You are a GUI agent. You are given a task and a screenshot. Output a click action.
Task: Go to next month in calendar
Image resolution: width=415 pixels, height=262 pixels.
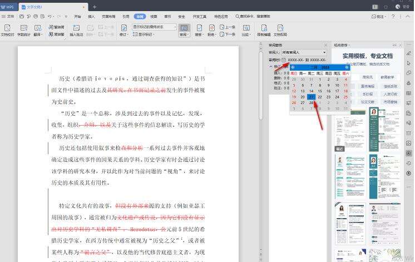pos(347,67)
